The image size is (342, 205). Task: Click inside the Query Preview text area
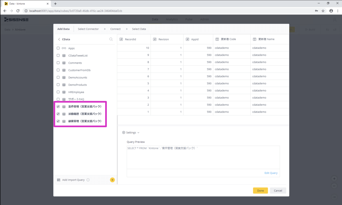click(x=203, y=157)
